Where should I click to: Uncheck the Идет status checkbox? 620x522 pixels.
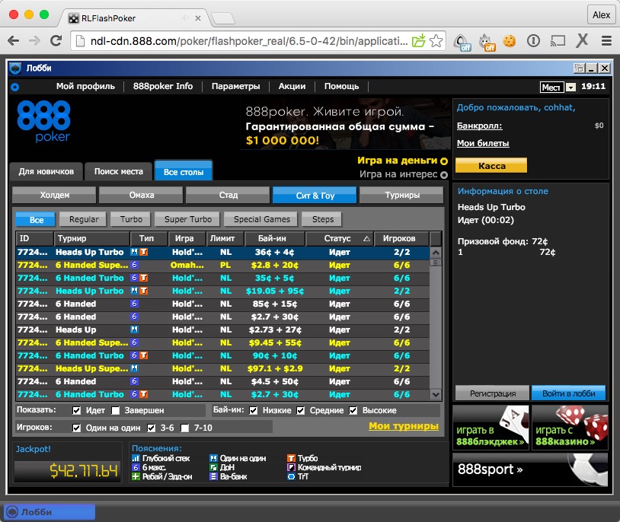[x=76, y=411]
